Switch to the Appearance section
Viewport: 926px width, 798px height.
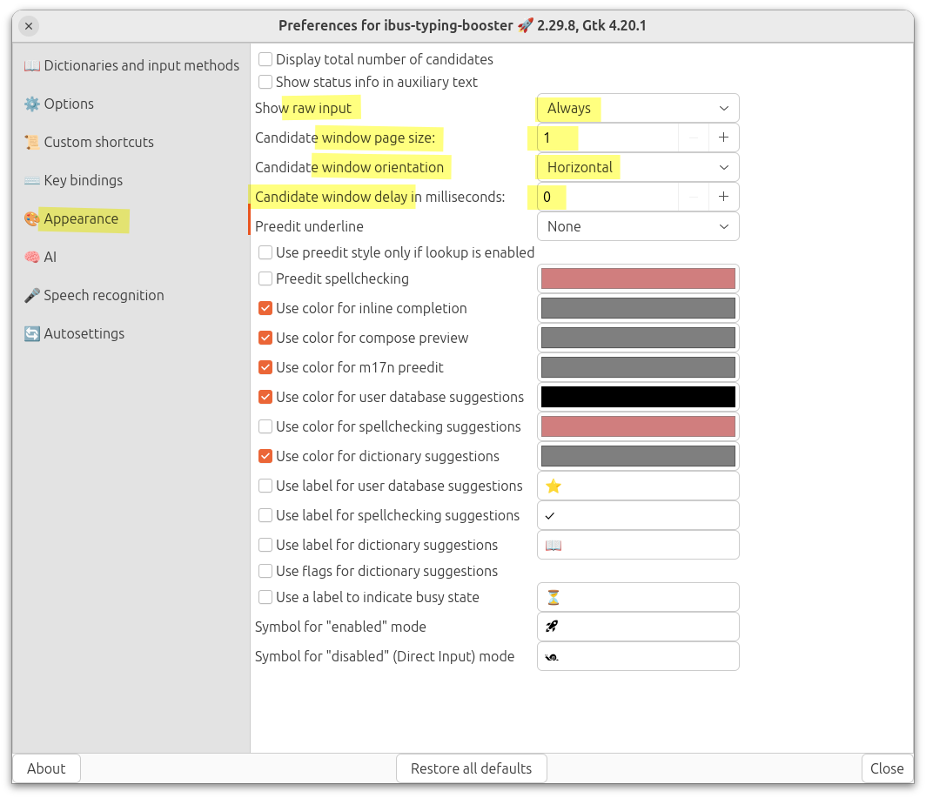(81, 219)
